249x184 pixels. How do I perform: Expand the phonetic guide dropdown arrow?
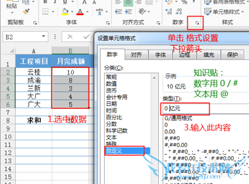(107, 12)
